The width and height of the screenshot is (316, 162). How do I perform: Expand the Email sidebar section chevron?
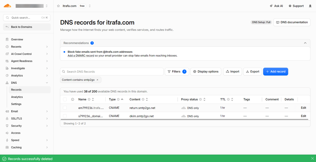click(47, 111)
